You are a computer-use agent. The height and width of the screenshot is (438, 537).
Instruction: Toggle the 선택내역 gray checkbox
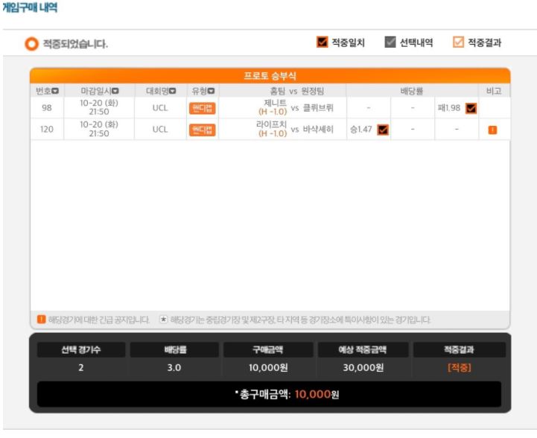click(390, 42)
